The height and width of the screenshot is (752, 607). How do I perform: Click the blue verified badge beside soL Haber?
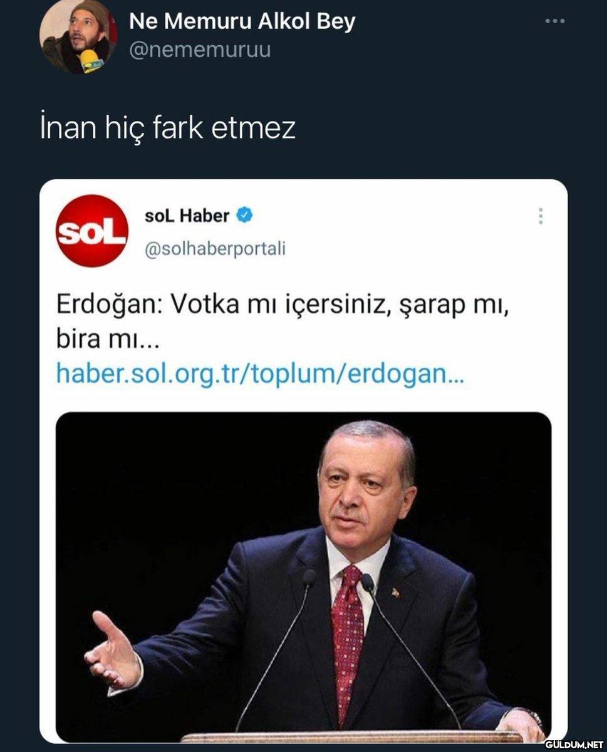(244, 216)
